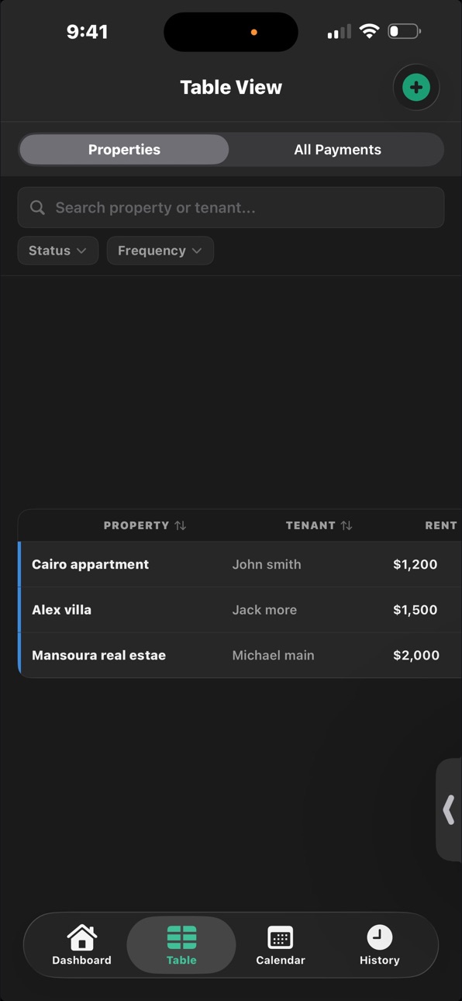Select the Table grid icon
Viewport: 462px width, 1001px height.
[x=181, y=937]
